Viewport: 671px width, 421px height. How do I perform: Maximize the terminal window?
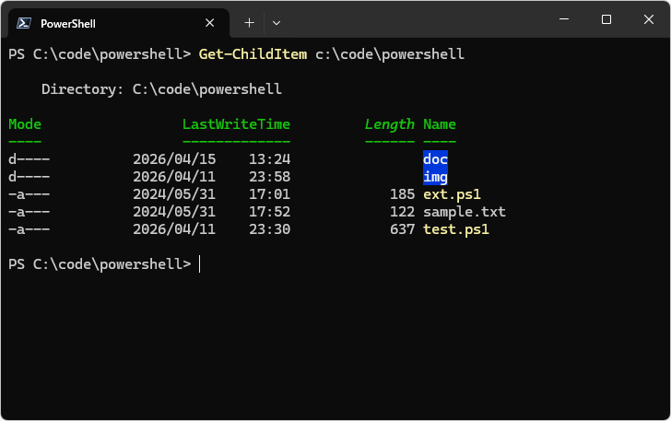tap(606, 19)
